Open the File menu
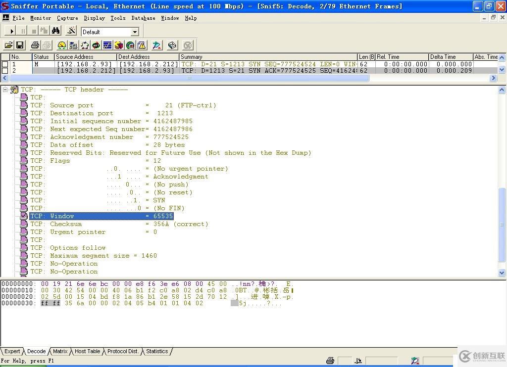 (x=18, y=18)
